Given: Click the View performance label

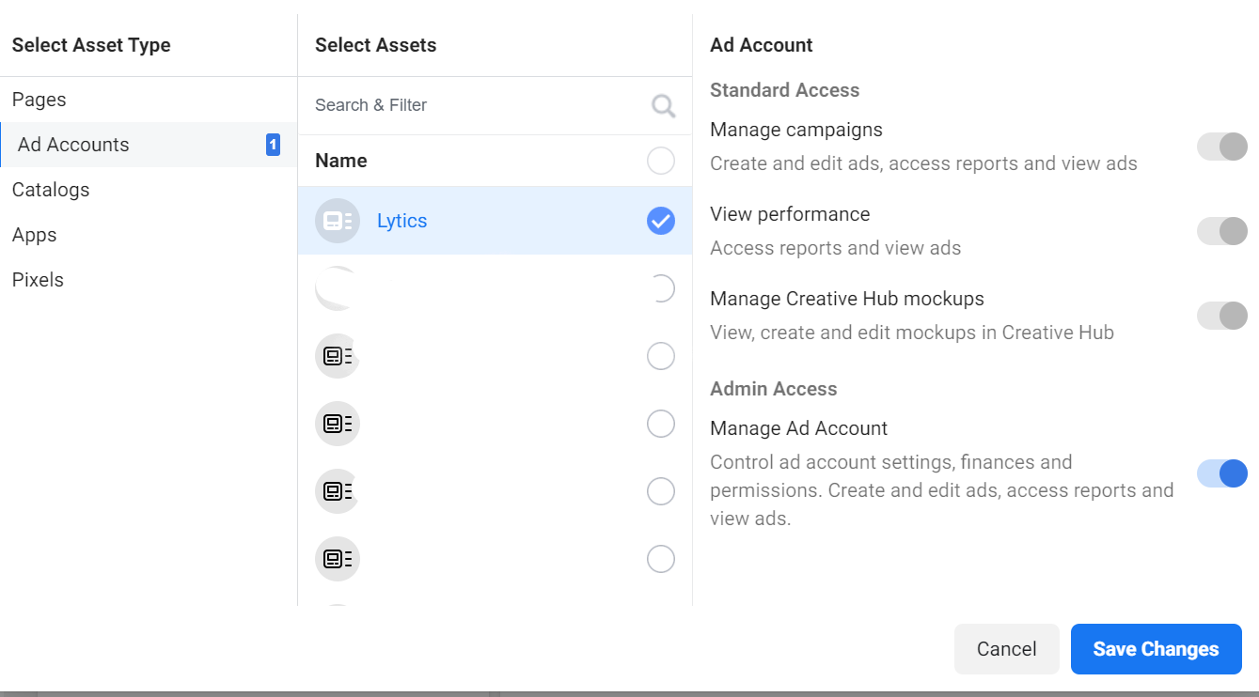Looking at the screenshot, I should (x=790, y=214).
